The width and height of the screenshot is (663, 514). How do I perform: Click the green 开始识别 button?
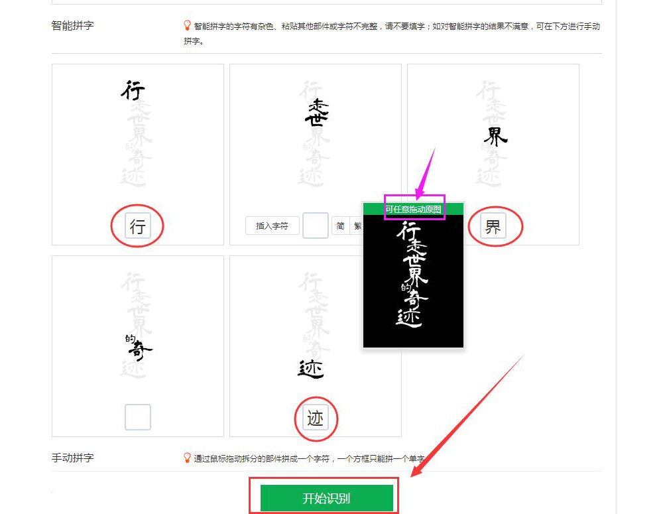(x=326, y=498)
